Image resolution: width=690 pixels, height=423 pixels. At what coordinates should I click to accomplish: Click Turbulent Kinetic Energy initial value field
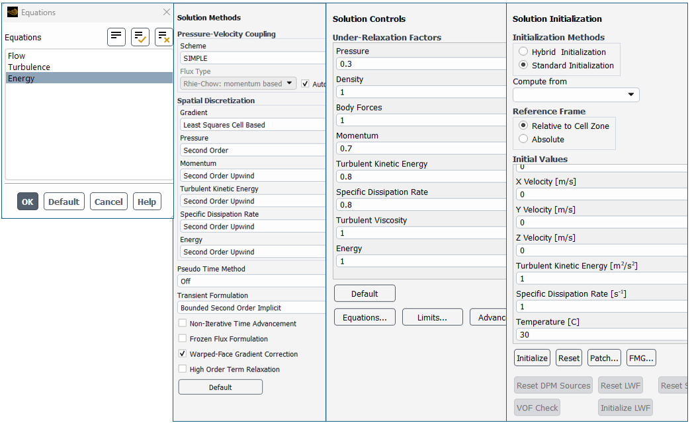(601, 278)
